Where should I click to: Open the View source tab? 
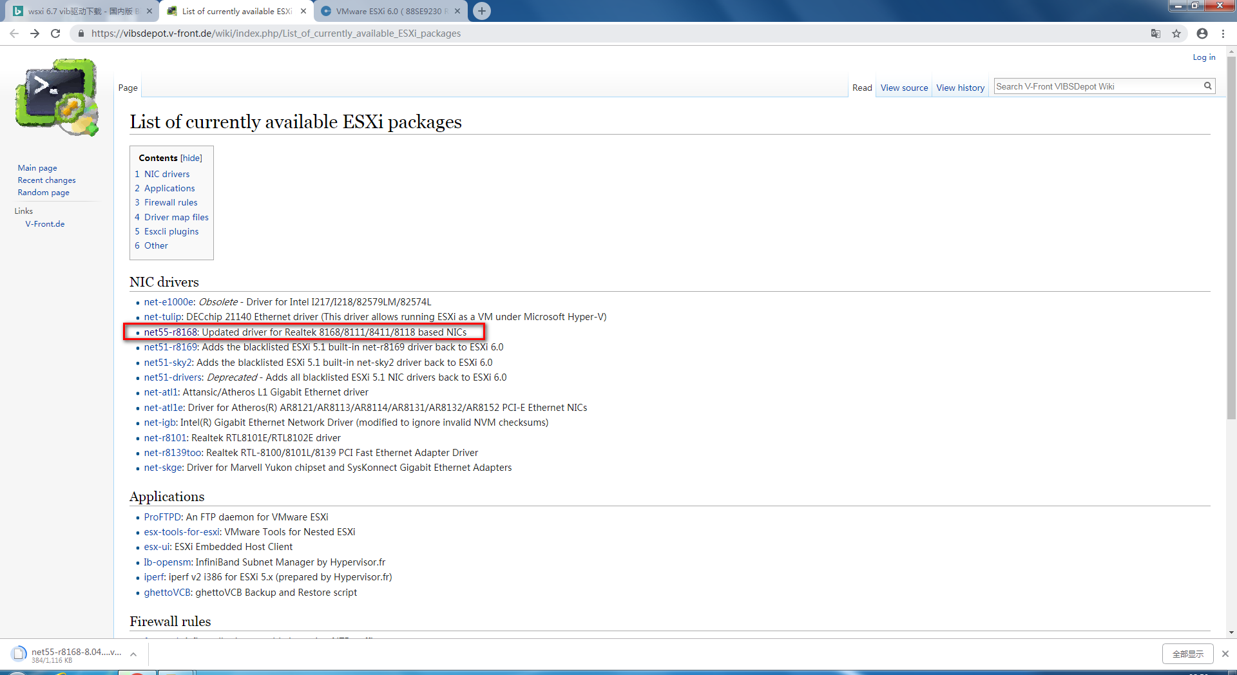pyautogui.click(x=904, y=88)
